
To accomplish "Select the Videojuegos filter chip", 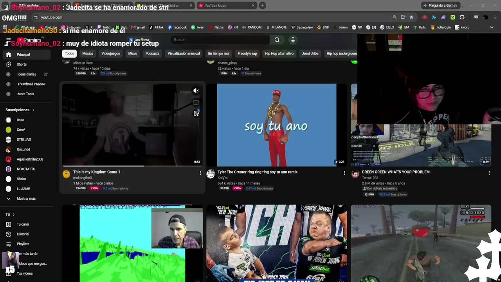I will pos(111,54).
